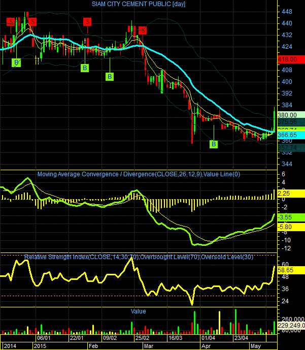Click the 344 price axis label
This screenshot has height=350, width=305.
point(287,164)
